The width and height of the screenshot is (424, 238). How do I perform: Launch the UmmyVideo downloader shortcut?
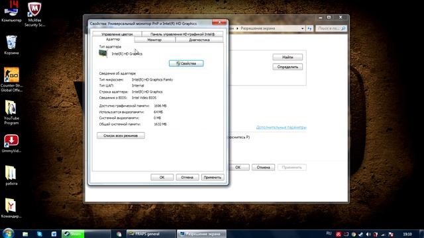(x=11, y=143)
